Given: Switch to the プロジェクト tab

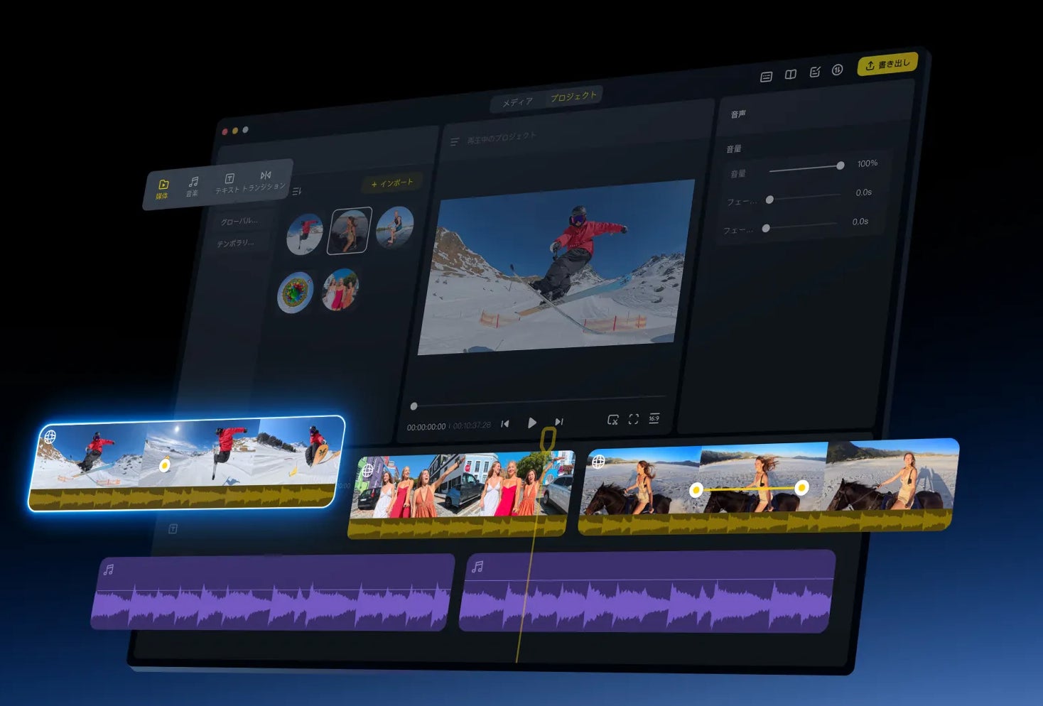Looking at the screenshot, I should [573, 96].
